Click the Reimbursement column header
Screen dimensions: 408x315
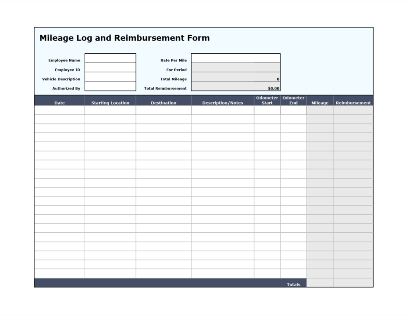tap(353, 102)
